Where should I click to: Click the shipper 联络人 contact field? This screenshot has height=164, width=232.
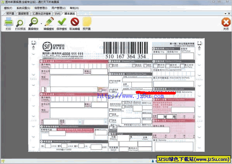99,71
